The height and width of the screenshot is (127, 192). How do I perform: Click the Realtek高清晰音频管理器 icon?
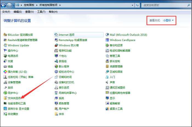[5, 40]
